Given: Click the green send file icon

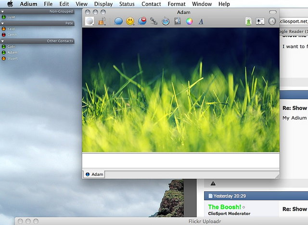Looking at the screenshot, I should [248, 21].
